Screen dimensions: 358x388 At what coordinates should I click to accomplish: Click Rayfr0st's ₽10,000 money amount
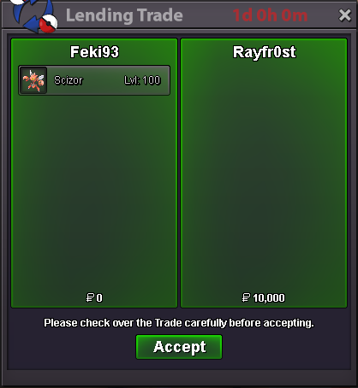[x=263, y=298]
